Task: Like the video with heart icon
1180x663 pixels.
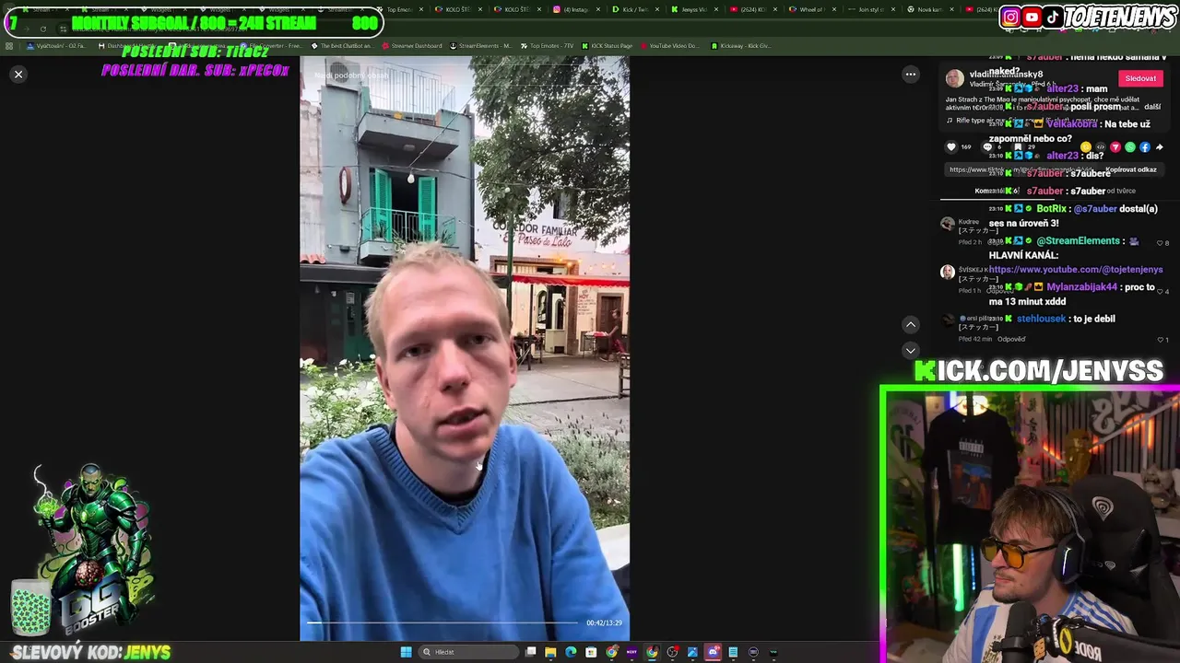Action: (951, 146)
